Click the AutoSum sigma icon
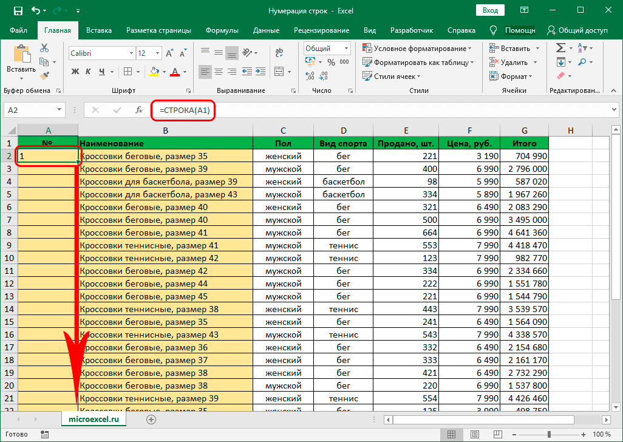This screenshot has width=623, height=442. point(560,48)
